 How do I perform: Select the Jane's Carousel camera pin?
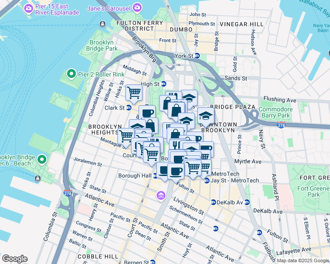coord(138,8)
